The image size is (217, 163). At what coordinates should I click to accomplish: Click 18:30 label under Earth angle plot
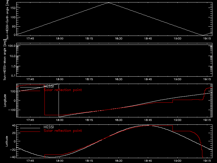[x=119, y=38]
